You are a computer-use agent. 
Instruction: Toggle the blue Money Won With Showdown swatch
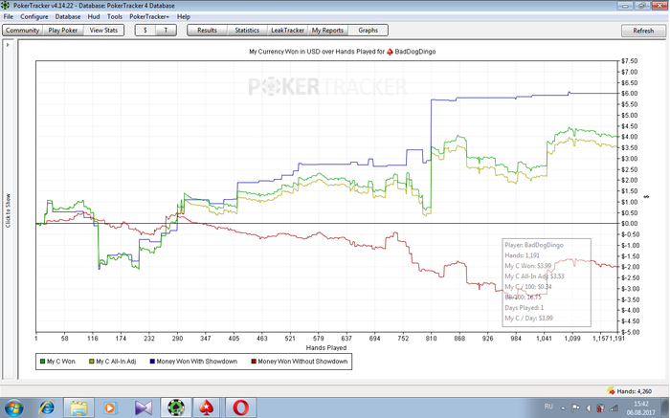152,362
